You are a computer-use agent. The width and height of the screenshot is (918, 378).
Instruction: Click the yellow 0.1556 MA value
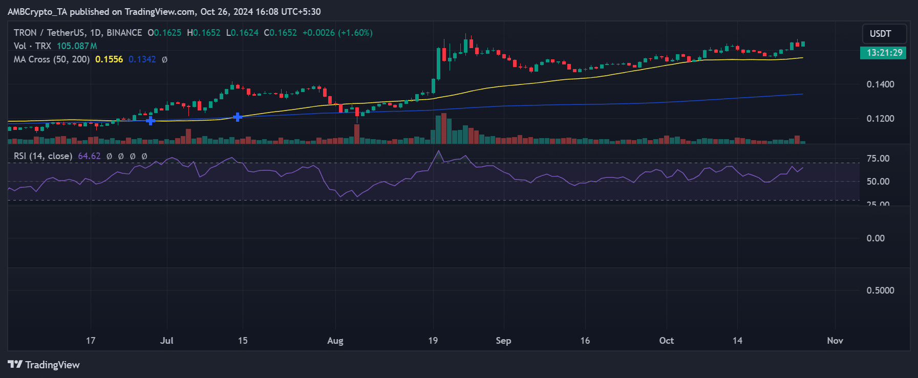click(109, 59)
